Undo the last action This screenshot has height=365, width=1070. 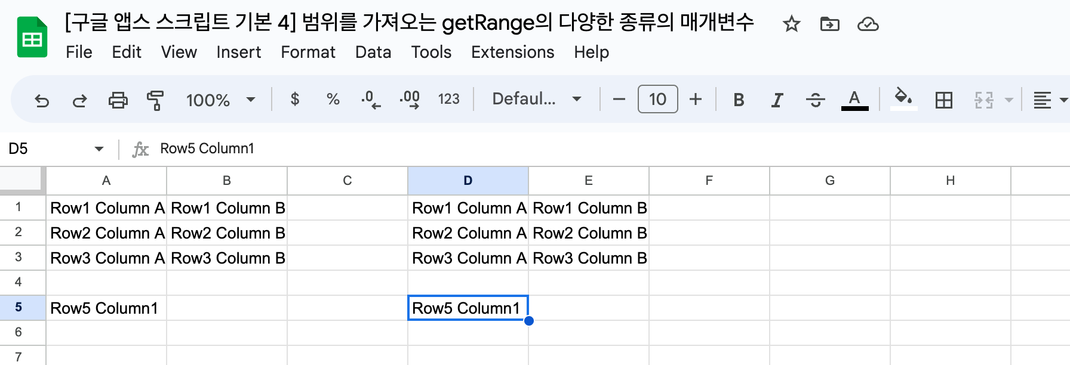point(42,100)
